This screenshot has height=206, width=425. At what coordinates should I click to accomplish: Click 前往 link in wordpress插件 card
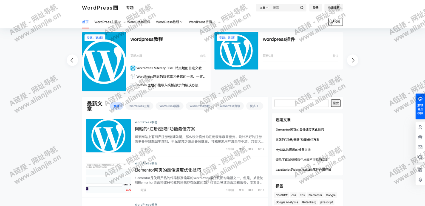(335, 56)
